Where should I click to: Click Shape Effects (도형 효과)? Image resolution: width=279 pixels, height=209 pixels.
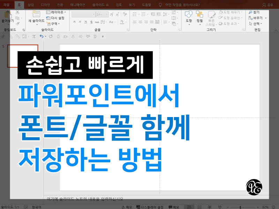[229, 24]
